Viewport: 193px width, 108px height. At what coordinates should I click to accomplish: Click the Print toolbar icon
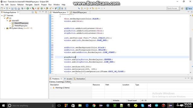pos(19,8)
